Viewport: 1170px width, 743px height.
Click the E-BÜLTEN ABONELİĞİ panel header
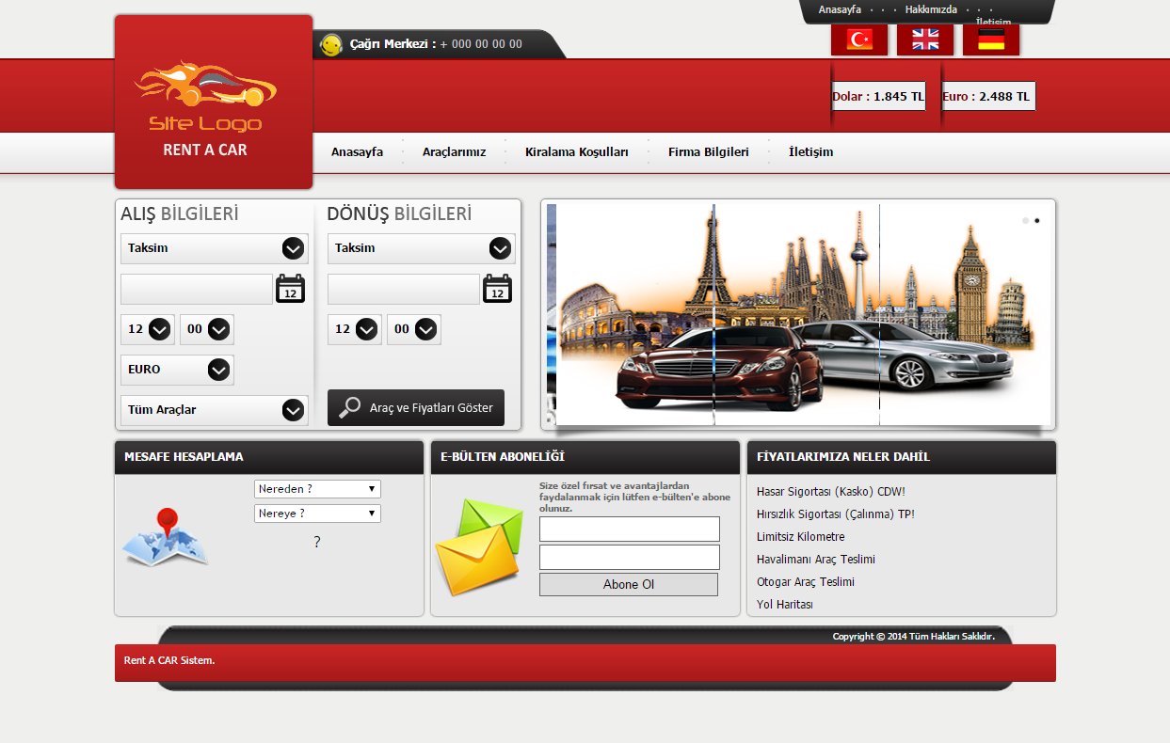(585, 457)
